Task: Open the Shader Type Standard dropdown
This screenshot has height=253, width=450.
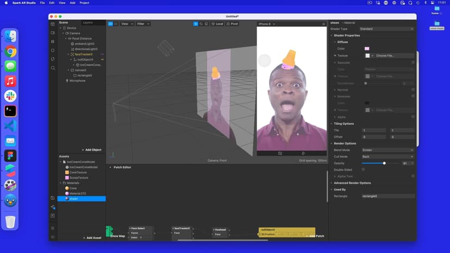Action: (x=386, y=29)
